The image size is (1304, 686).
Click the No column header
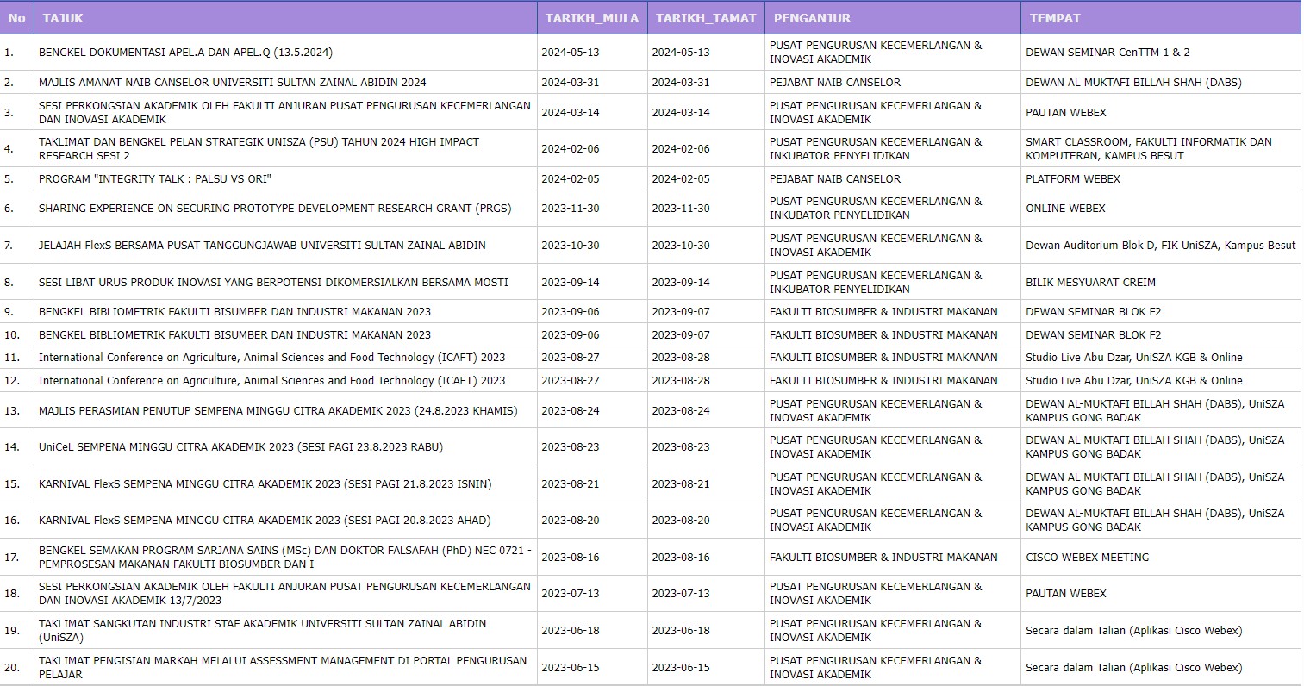coord(16,18)
